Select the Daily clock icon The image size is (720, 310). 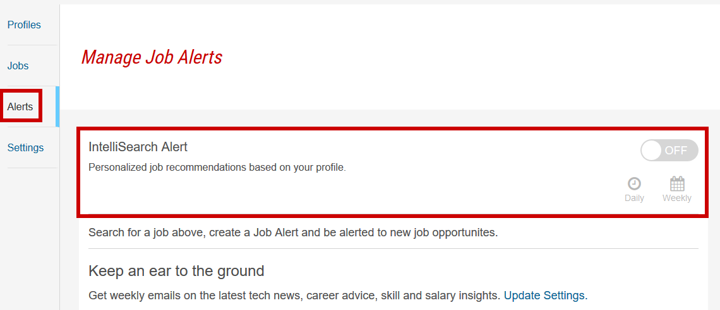tap(634, 183)
